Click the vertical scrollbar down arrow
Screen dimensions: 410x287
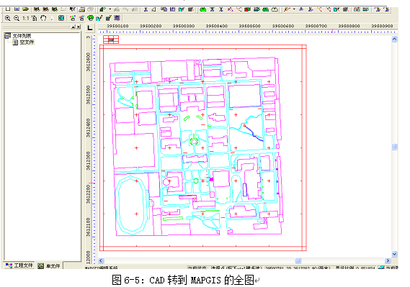[x=395, y=254]
